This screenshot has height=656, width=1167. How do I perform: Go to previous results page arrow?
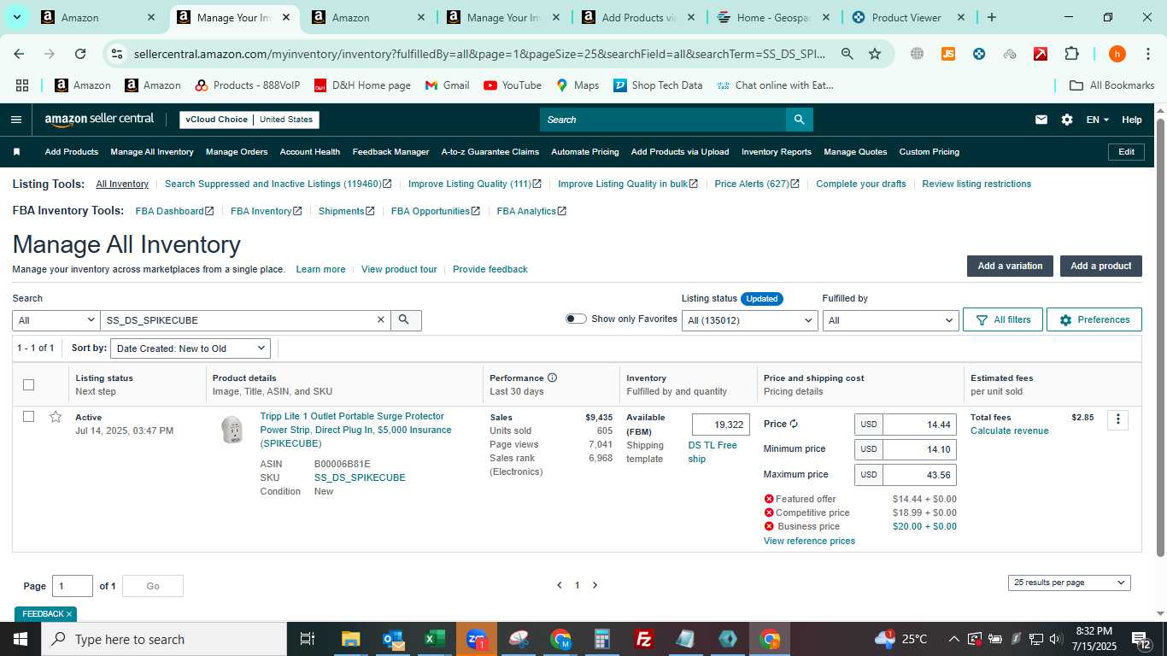point(560,585)
